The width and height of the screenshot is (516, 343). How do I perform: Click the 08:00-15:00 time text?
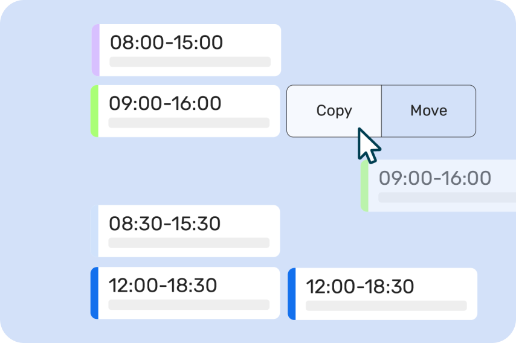(x=167, y=42)
